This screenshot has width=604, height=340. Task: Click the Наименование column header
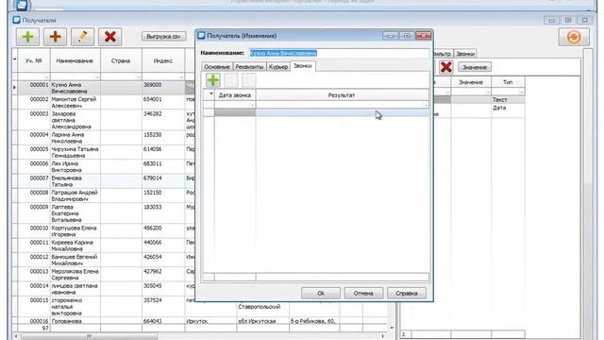point(75,60)
